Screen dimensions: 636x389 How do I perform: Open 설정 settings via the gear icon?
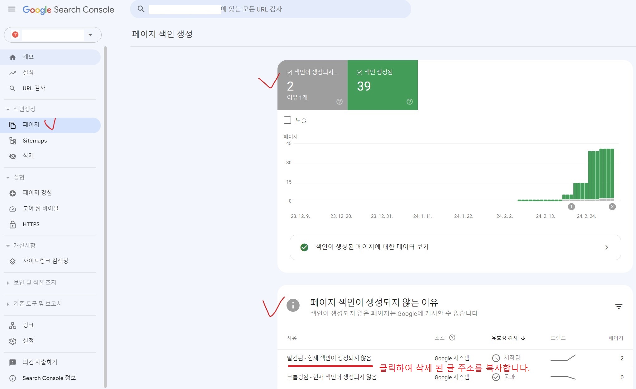coord(12,341)
